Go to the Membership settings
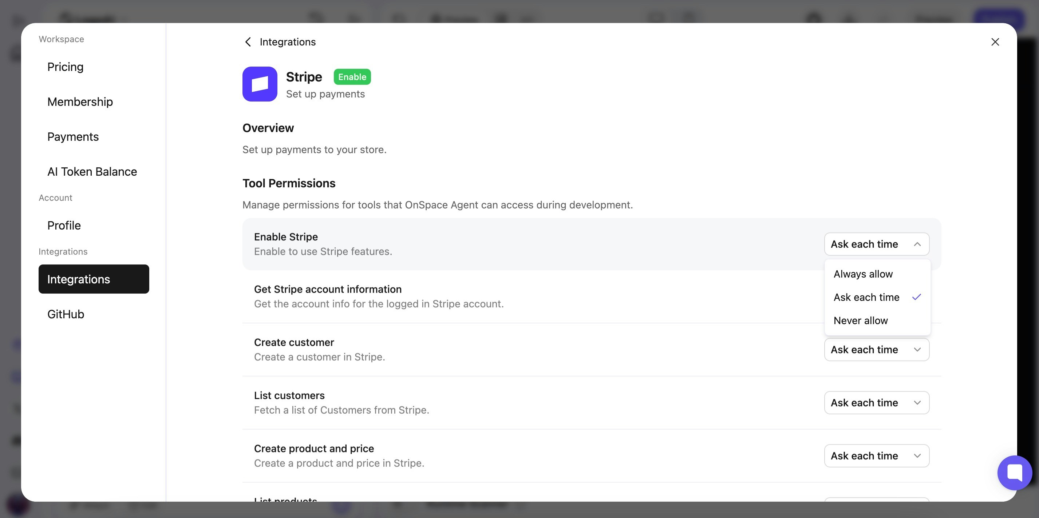Viewport: 1039px width, 518px height. click(x=80, y=101)
